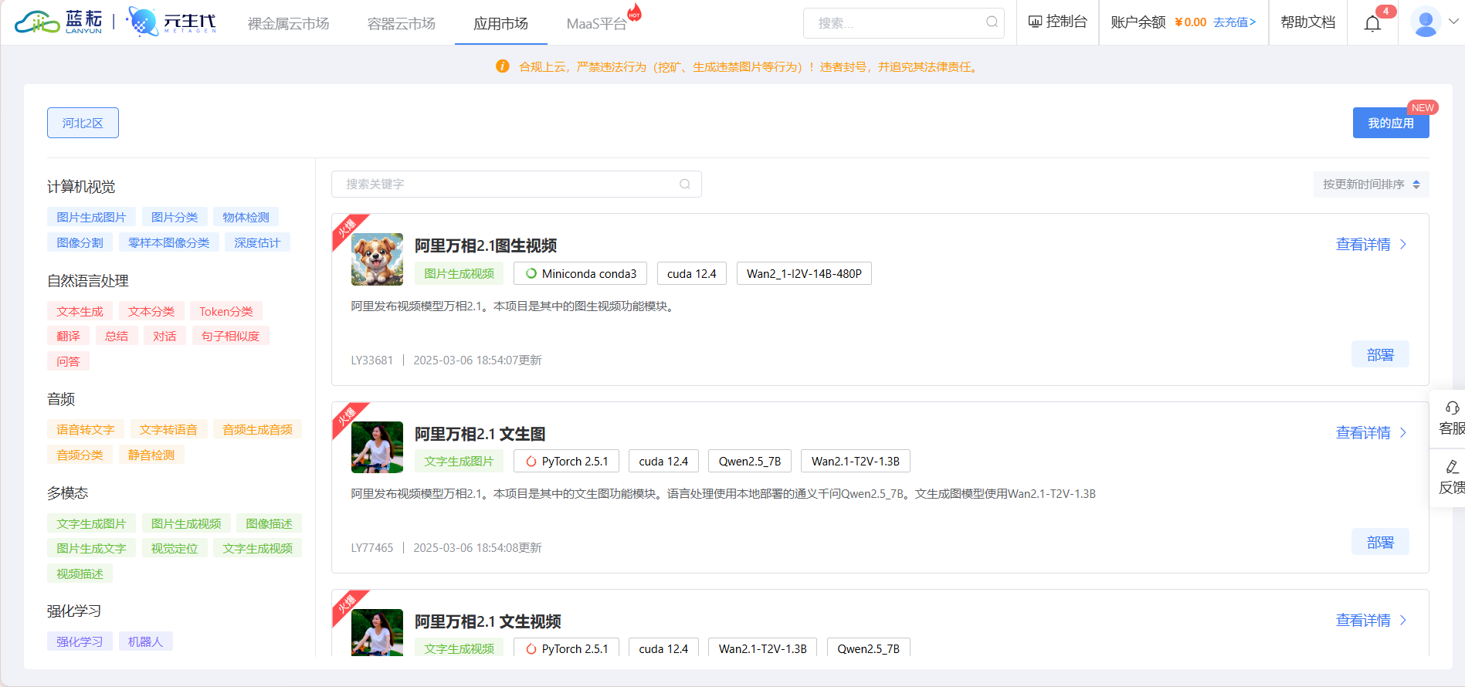Select the 句子相似度 category tag
This screenshot has height=687, width=1465.
(230, 336)
